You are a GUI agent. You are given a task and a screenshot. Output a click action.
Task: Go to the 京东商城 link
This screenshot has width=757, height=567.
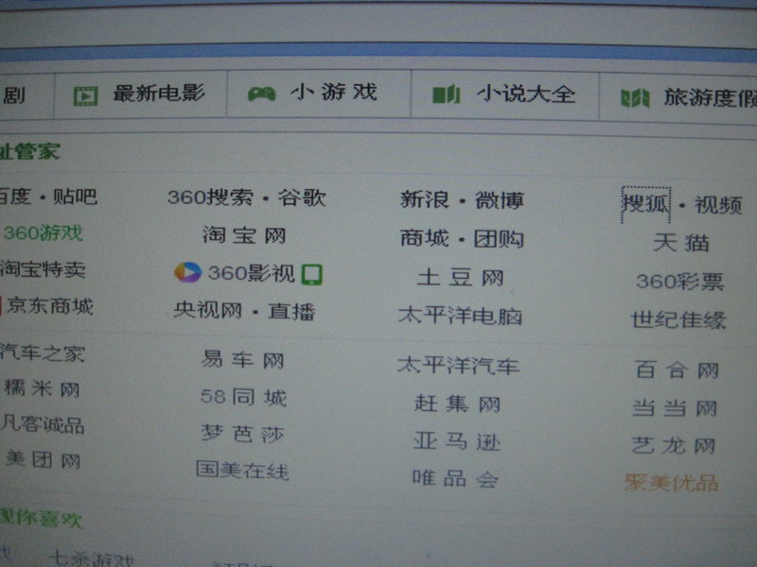click(50, 305)
